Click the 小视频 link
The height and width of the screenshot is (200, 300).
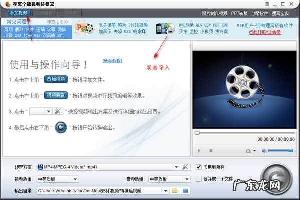pos(207,32)
